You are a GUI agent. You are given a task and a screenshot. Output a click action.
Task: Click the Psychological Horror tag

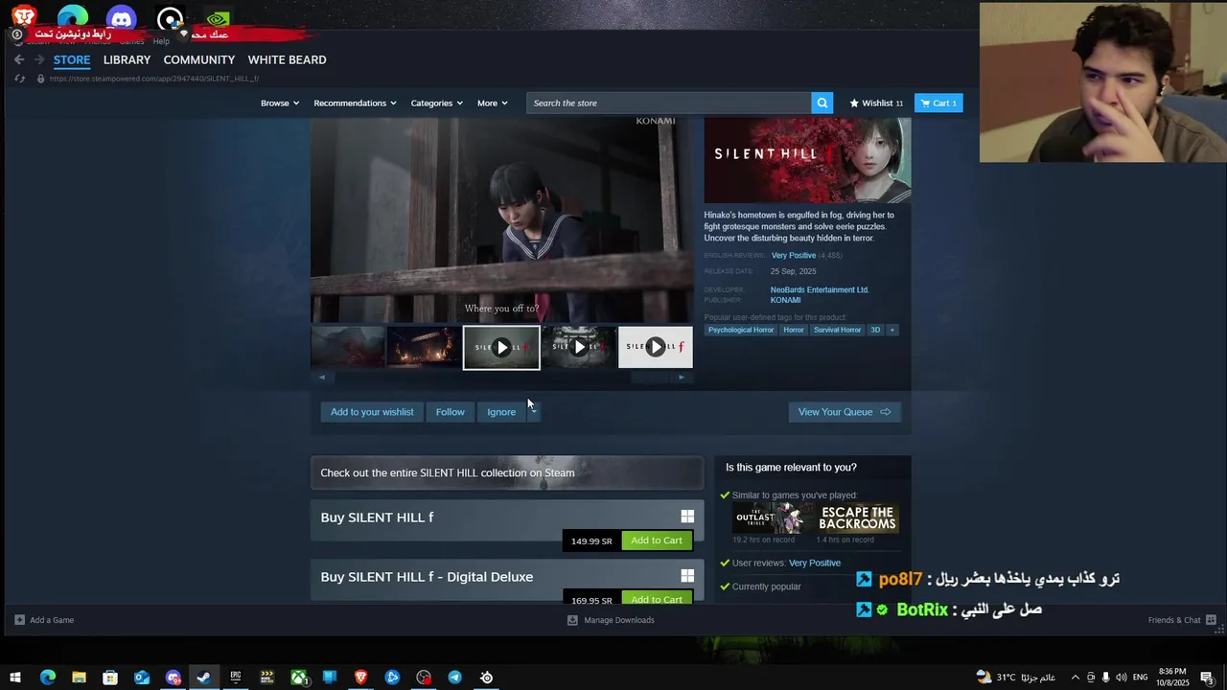pyautogui.click(x=741, y=330)
